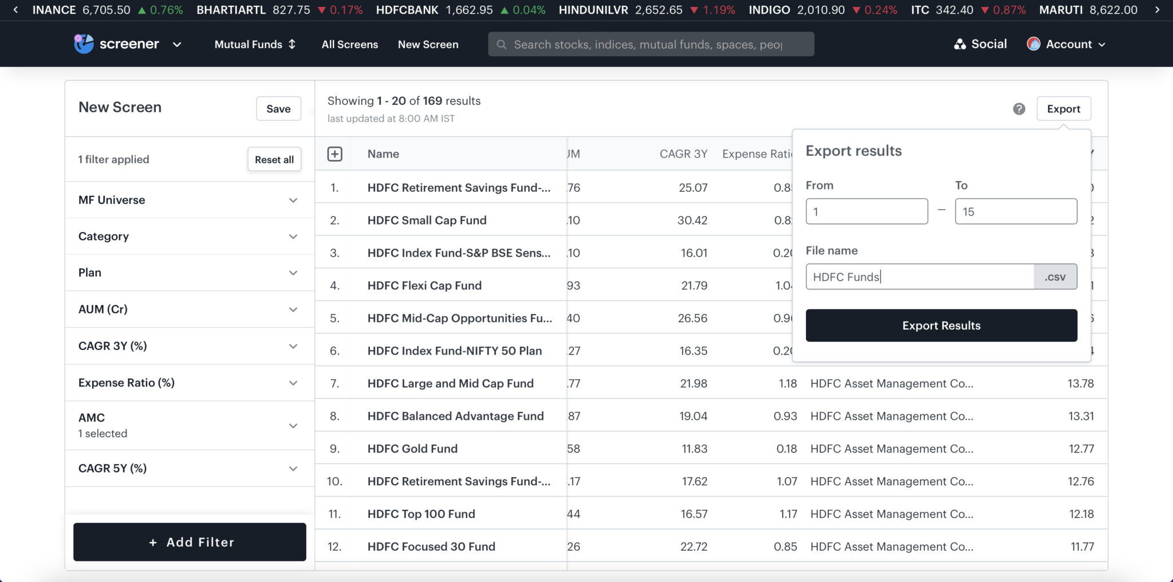Select New Screen in the navigation bar
1173x582 pixels.
[428, 44]
